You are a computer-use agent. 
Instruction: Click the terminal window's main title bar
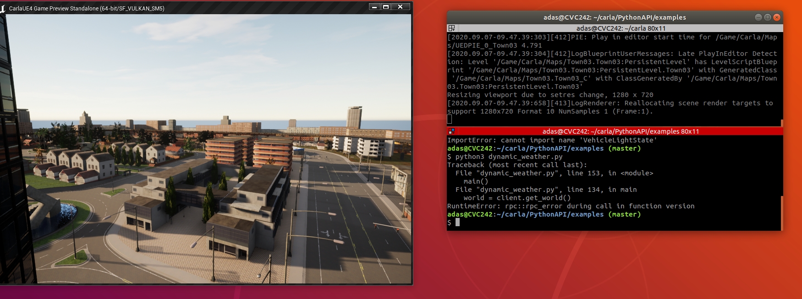point(614,17)
